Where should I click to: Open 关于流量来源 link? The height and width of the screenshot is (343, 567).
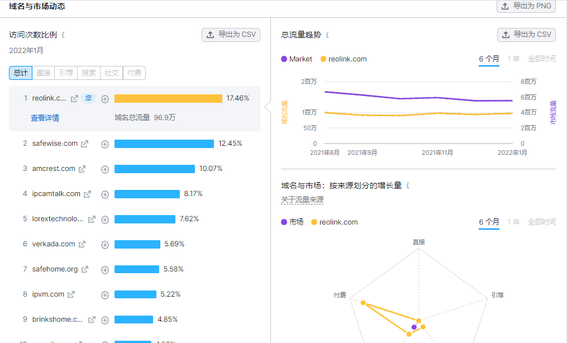[x=302, y=199]
